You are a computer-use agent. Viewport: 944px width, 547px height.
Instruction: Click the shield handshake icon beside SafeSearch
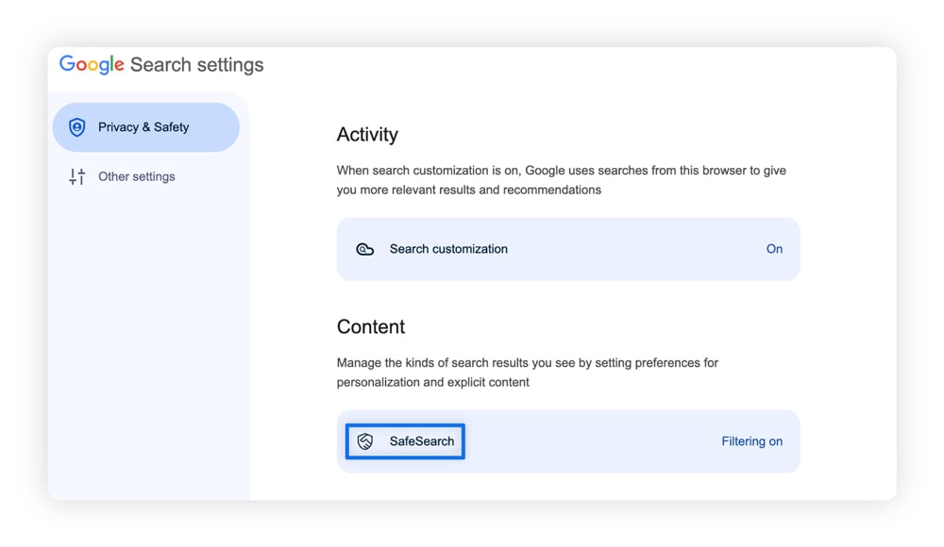point(367,440)
